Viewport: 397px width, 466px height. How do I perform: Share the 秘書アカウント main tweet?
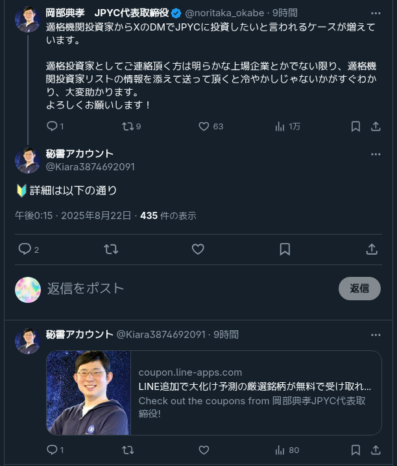tap(372, 249)
